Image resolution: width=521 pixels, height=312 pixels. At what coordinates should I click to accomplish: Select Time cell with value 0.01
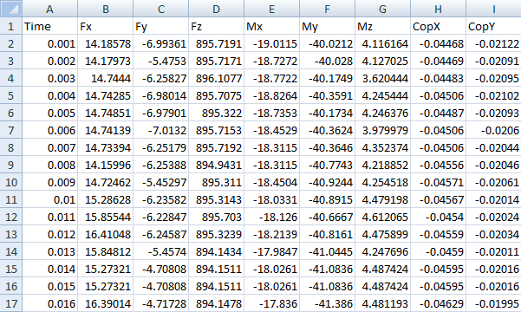[49, 199]
